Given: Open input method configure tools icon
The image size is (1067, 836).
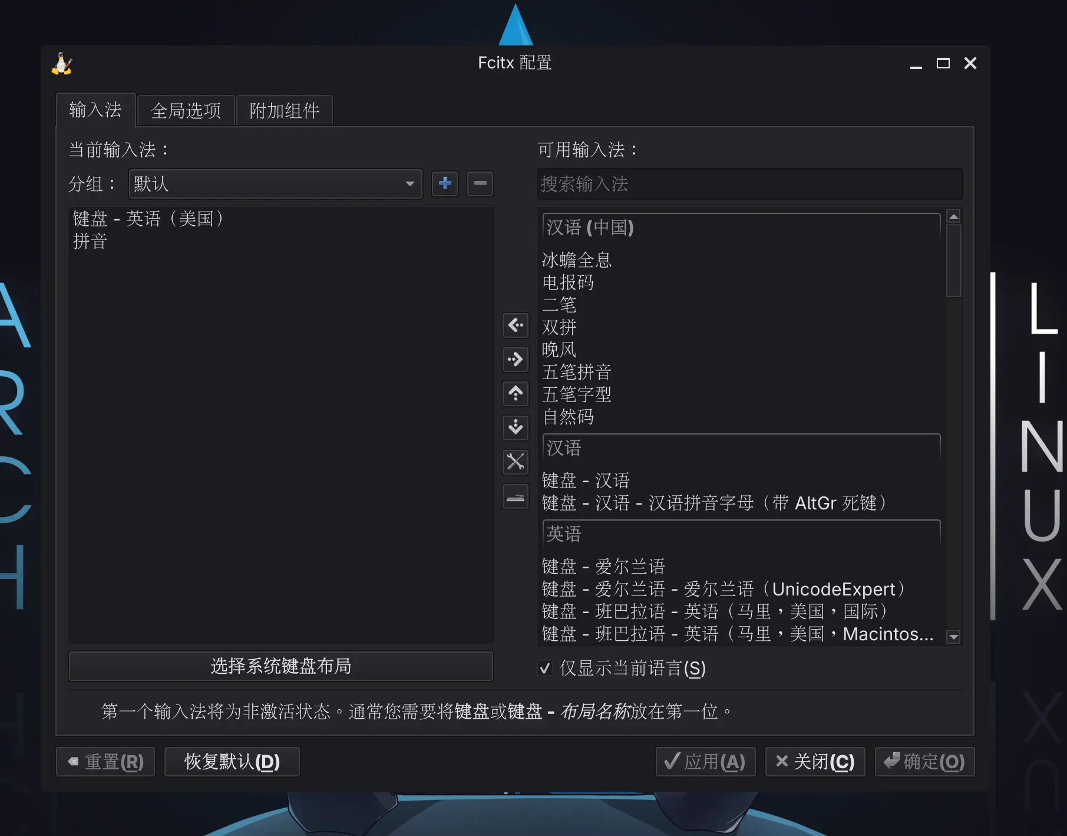Looking at the screenshot, I should 516,462.
